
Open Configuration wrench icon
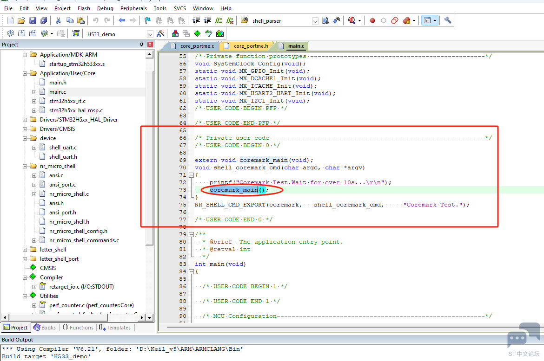click(448, 20)
